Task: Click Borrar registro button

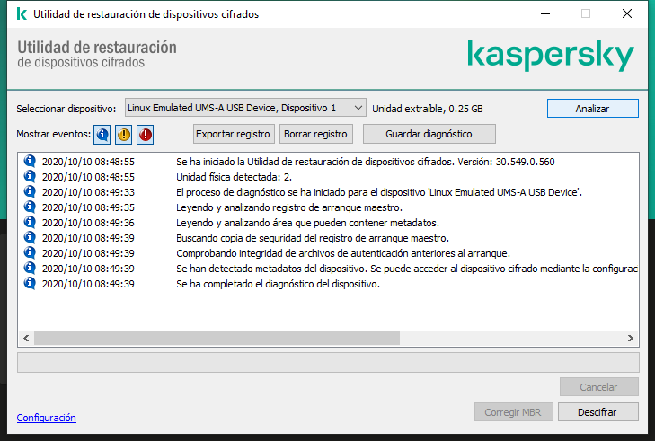Action: pos(315,134)
